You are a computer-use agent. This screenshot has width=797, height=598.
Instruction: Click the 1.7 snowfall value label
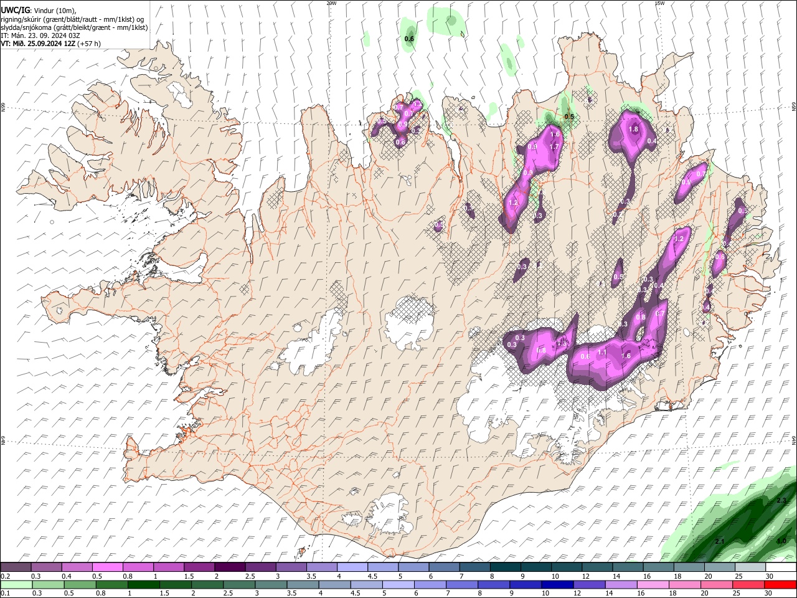(555, 147)
